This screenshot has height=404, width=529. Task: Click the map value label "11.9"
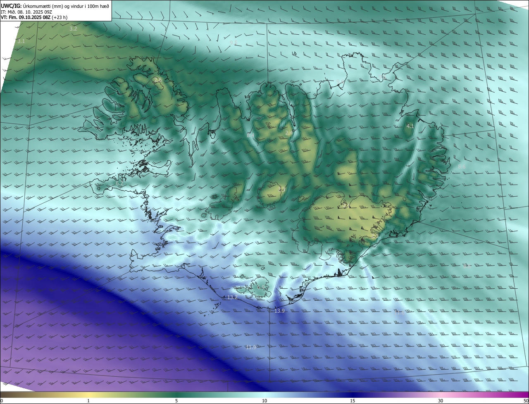(250, 347)
